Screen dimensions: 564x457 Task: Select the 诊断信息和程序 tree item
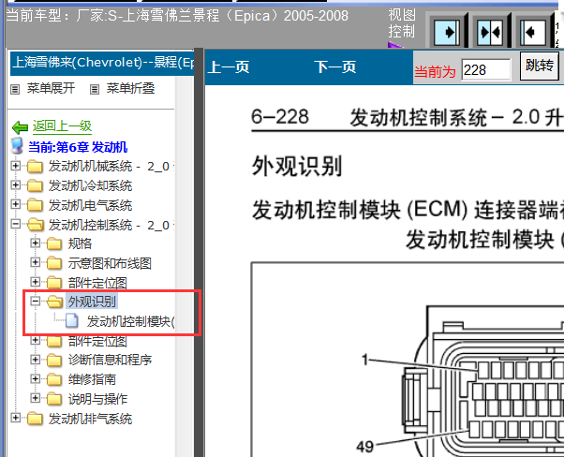tap(110, 360)
